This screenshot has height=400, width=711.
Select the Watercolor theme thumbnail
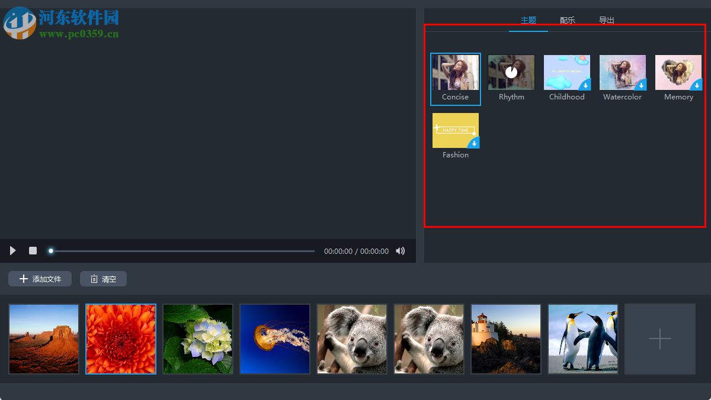pos(623,72)
